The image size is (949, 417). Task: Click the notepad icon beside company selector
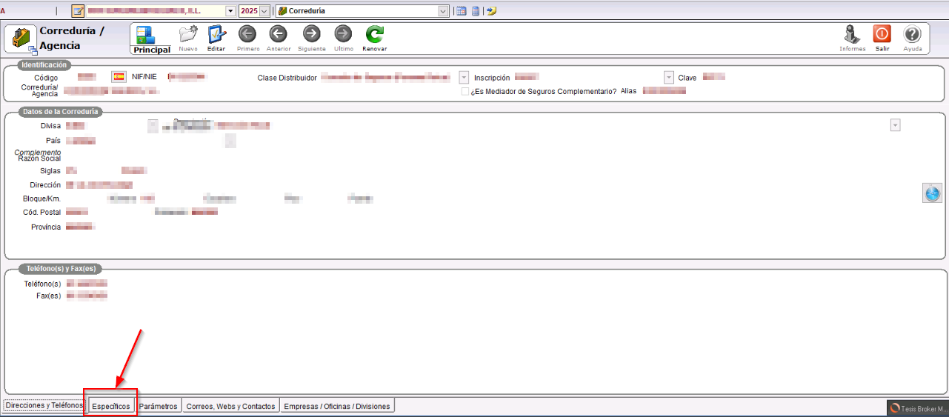78,11
